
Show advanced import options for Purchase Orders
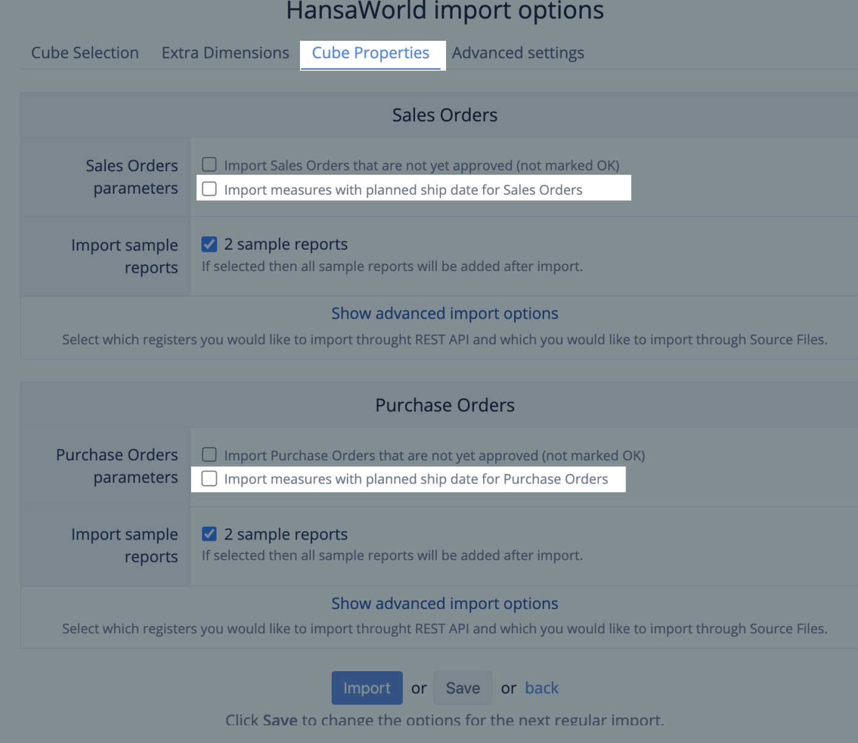click(x=445, y=604)
